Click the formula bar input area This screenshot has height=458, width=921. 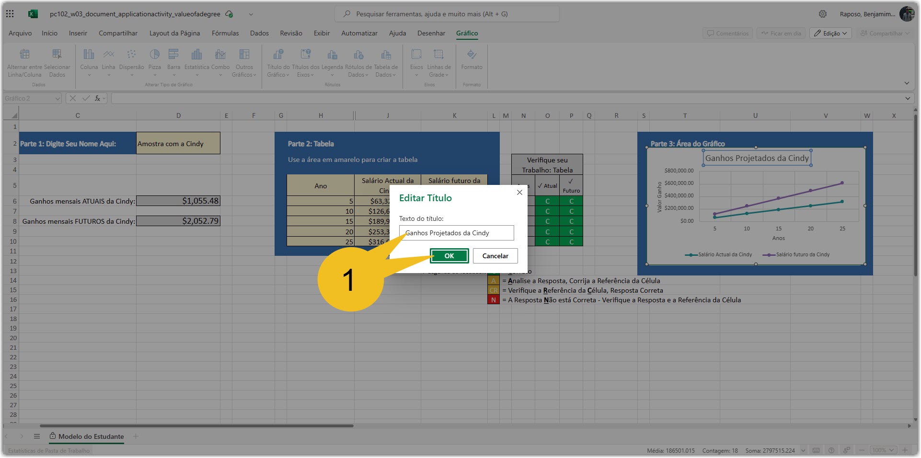pos(507,98)
